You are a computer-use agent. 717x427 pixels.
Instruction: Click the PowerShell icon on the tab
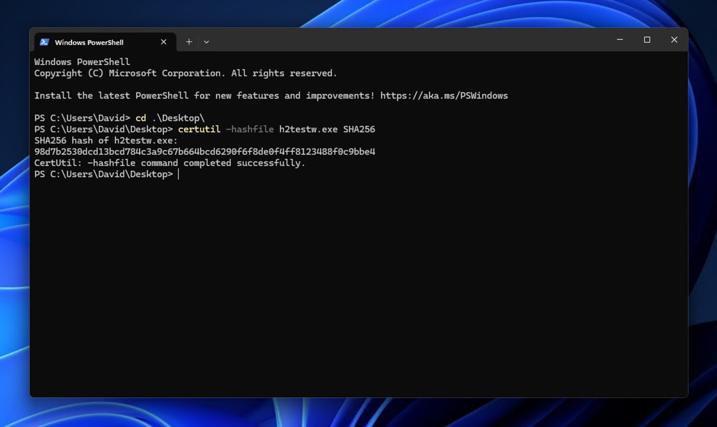point(44,42)
